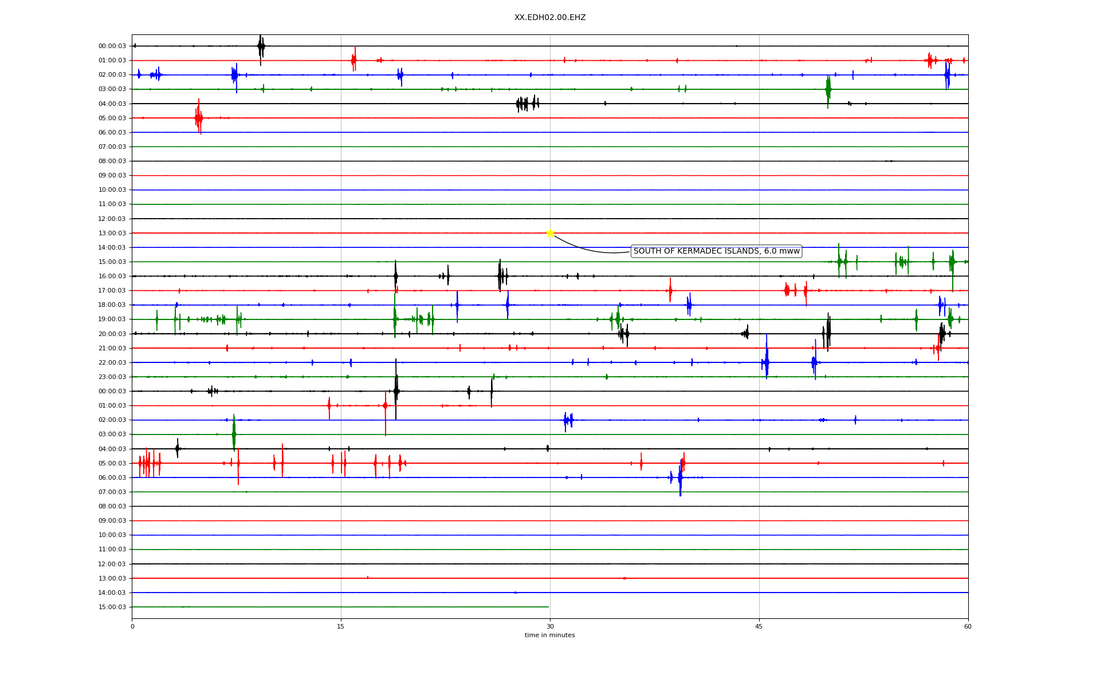Click the 18:00:03 row time label
Image resolution: width=1100 pixels, height=687 pixels.
112,305
